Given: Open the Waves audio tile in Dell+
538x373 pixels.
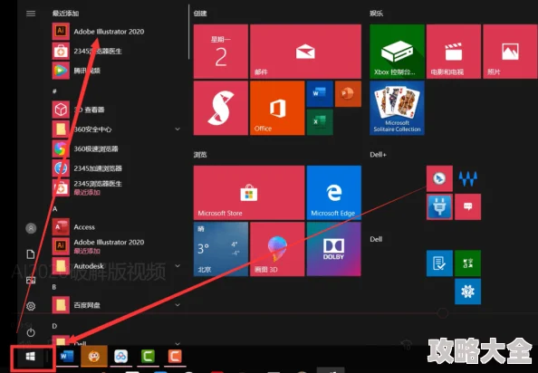Looking at the screenshot, I should click(x=467, y=178).
